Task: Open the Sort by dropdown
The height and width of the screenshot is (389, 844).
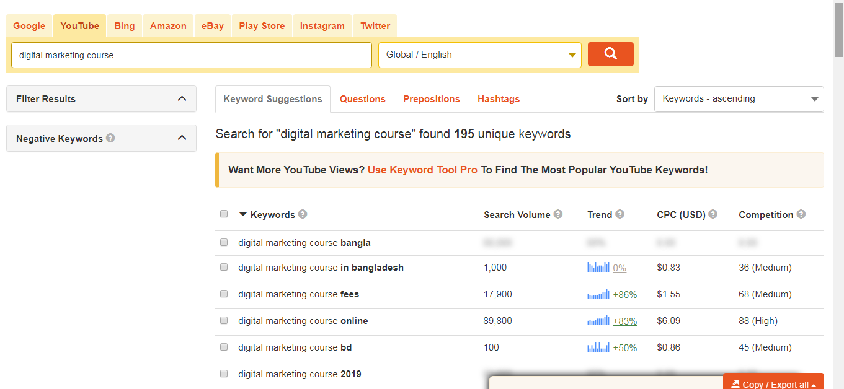Action: [739, 99]
